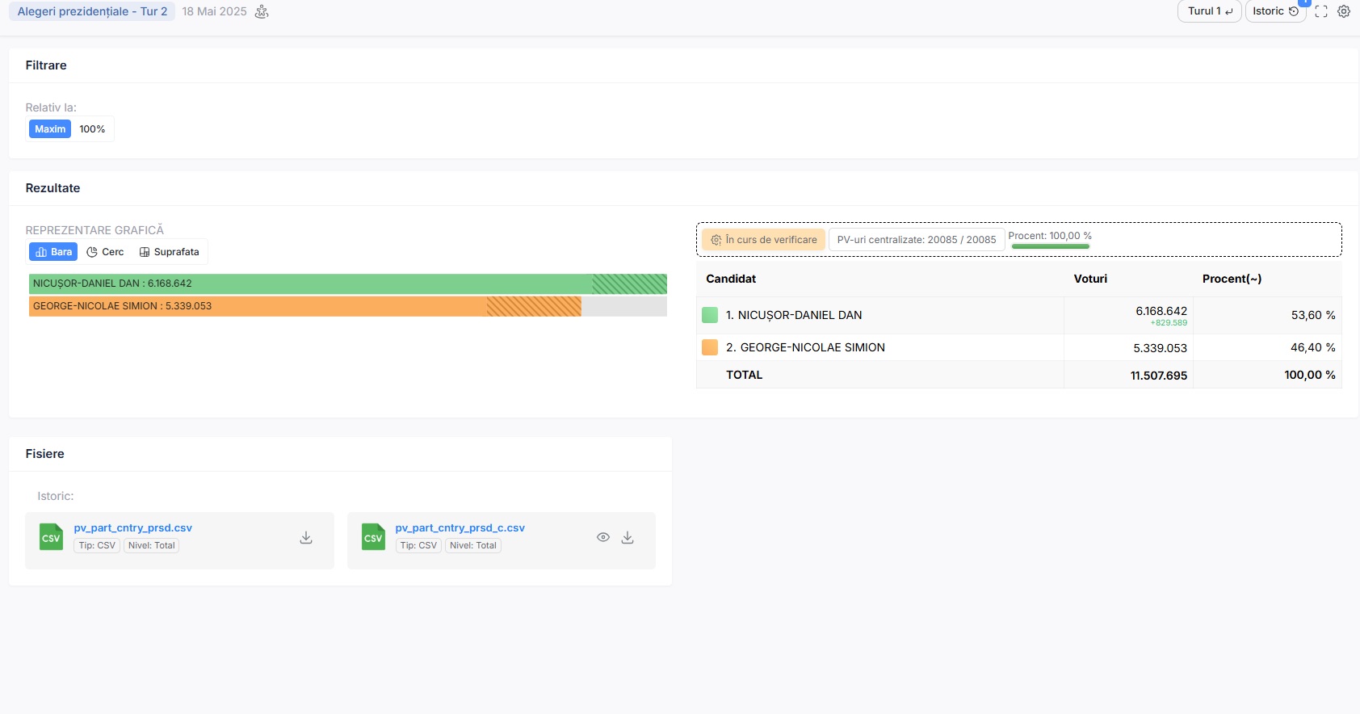Click the George-Nicolae Simion orange bar
The height and width of the screenshot is (714, 1360).
pyautogui.click(x=304, y=306)
